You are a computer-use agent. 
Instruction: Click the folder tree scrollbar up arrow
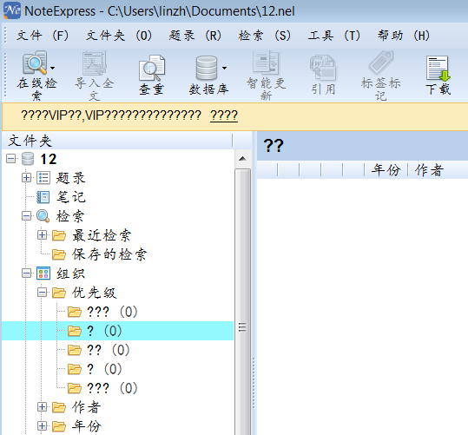(242, 159)
